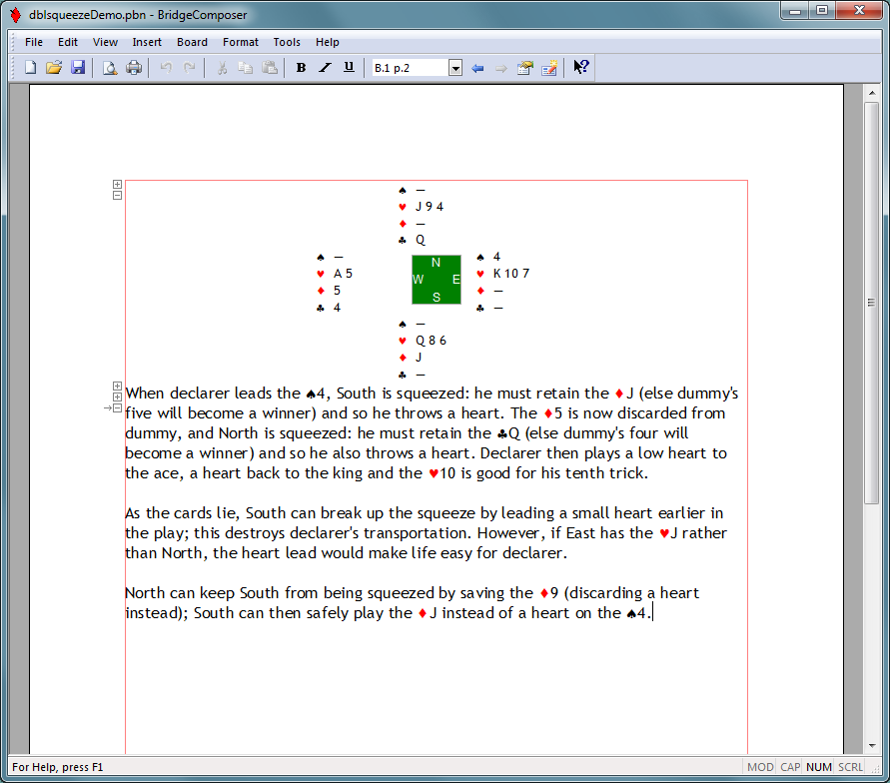Copy selection using Copy icon
This screenshot has width=890, height=783.
tap(245, 68)
